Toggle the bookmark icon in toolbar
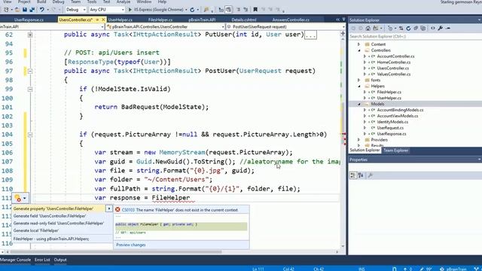The width and height of the screenshot is (482, 271). click(x=255, y=10)
